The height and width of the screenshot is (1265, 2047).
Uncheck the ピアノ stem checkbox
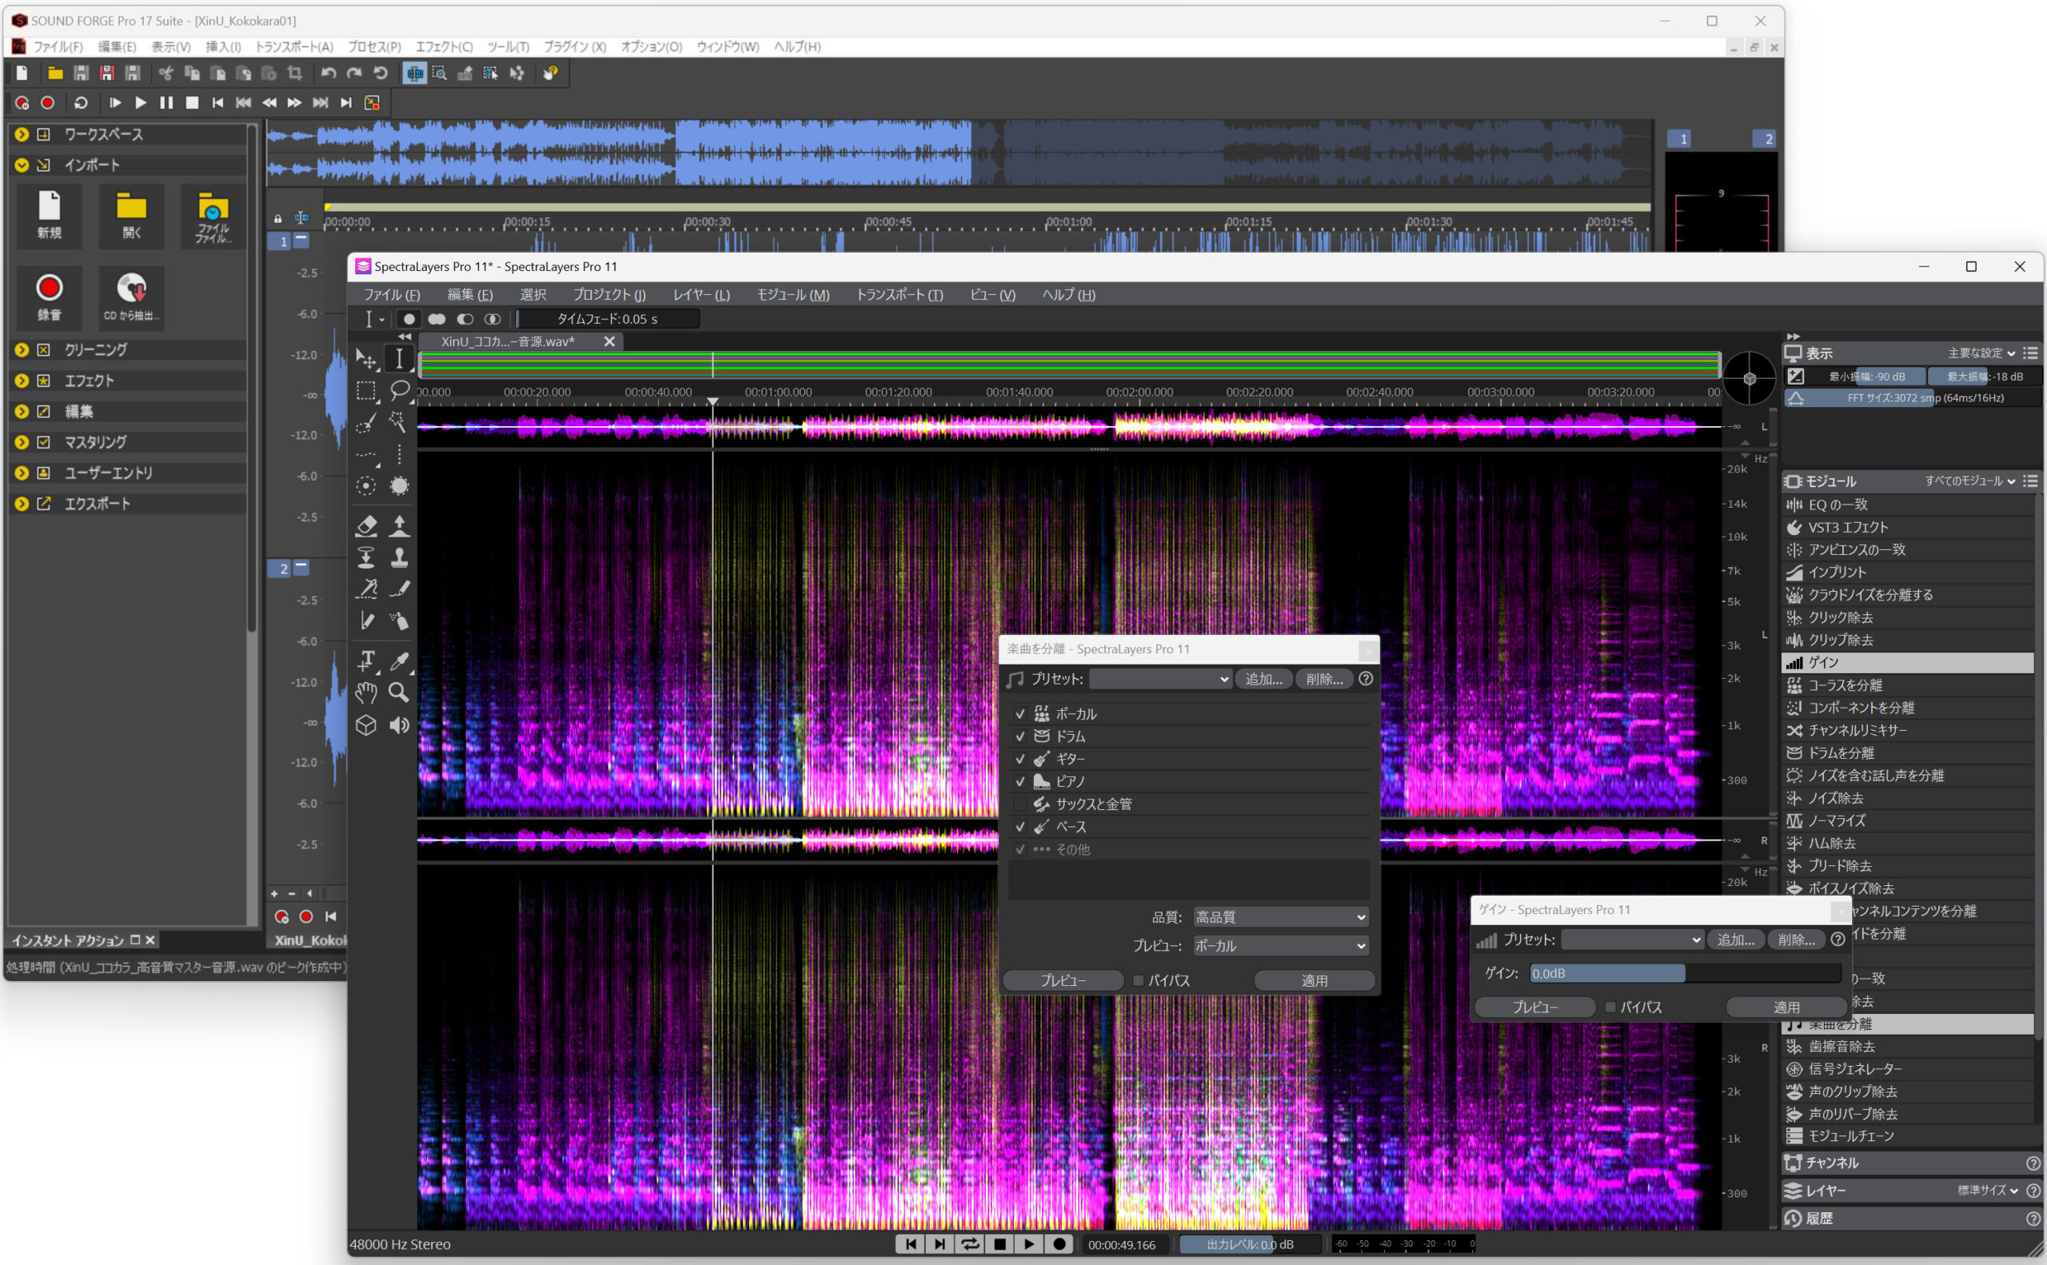[x=1020, y=781]
